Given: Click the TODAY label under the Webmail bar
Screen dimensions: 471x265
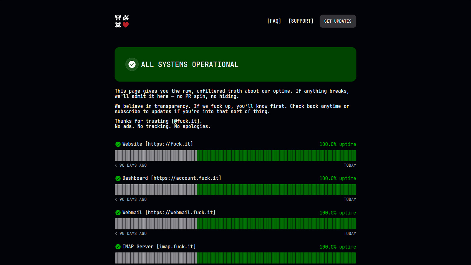Looking at the screenshot, I should 350,233.
